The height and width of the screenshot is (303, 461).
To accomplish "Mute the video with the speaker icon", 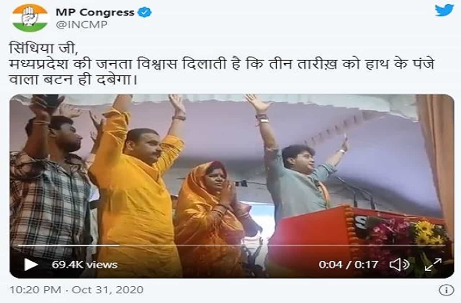I will coord(399,265).
